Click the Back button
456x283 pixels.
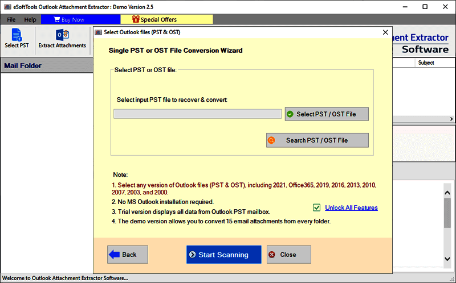[x=127, y=255]
